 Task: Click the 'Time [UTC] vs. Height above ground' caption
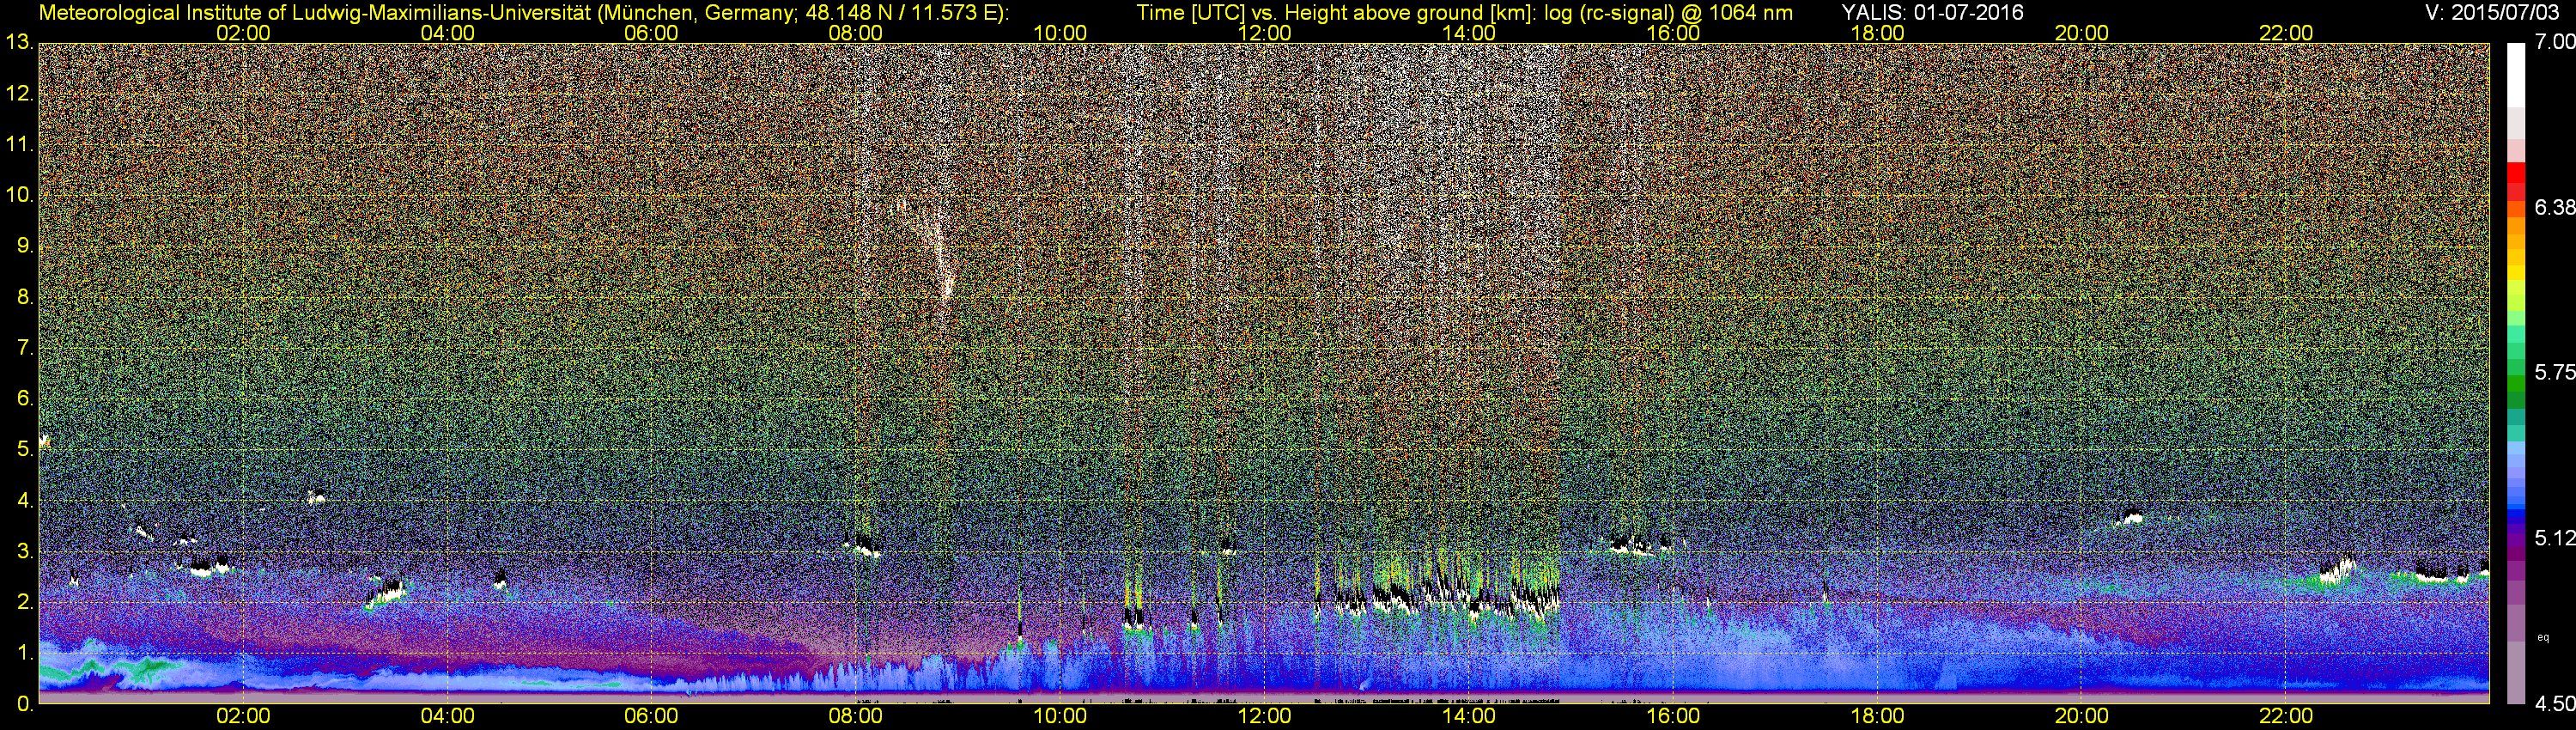pos(1464,13)
